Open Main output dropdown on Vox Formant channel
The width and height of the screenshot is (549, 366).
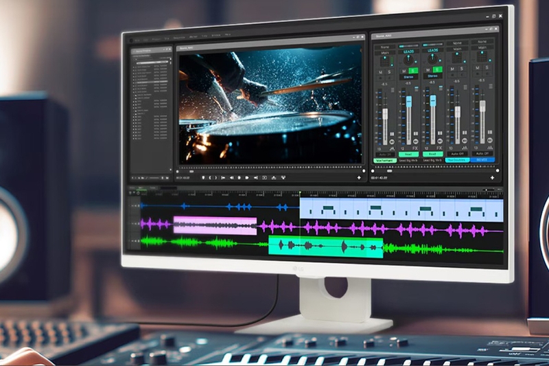point(385,53)
